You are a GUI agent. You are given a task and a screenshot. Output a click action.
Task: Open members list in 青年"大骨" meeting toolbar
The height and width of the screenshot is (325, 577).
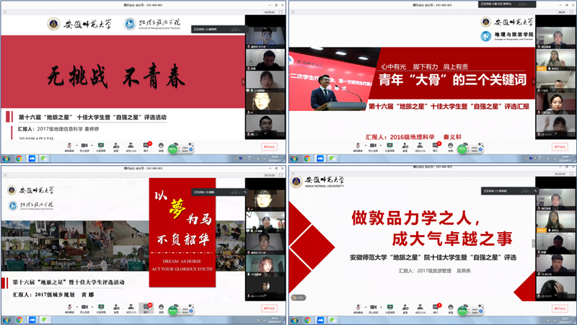point(420,145)
